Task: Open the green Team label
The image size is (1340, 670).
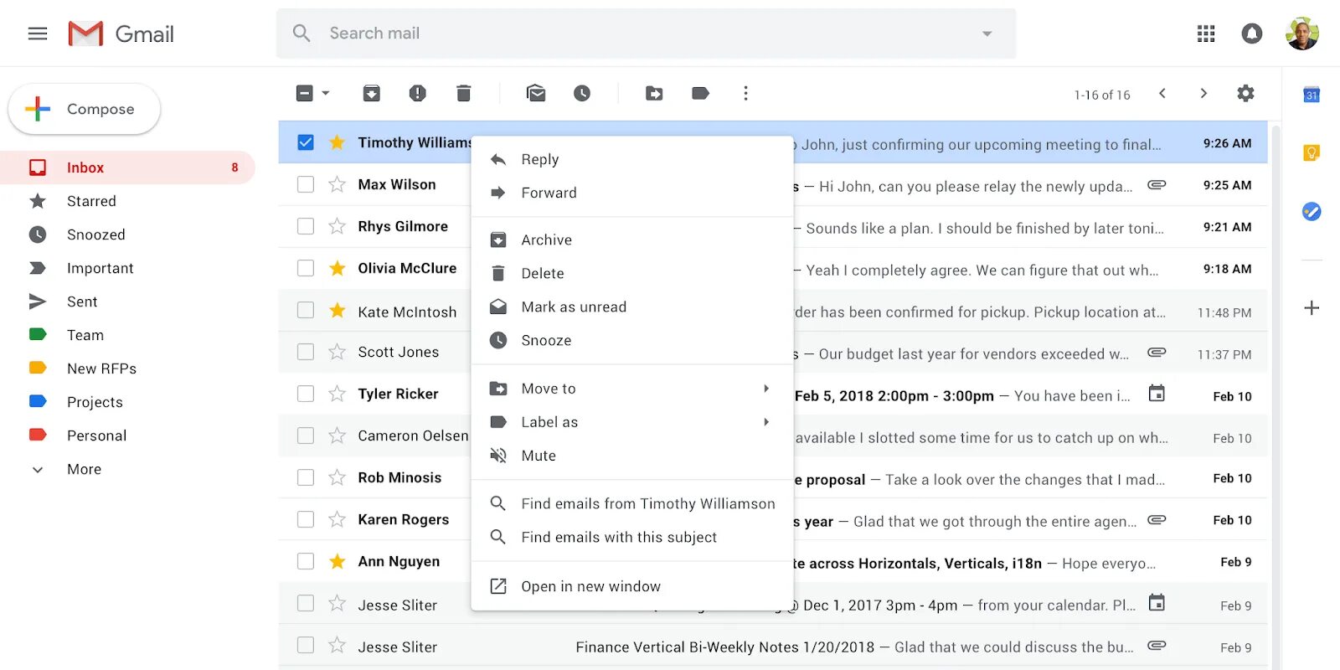Action: click(x=127, y=335)
